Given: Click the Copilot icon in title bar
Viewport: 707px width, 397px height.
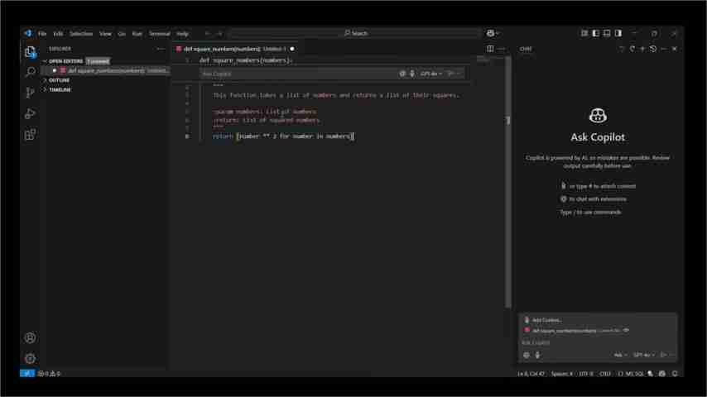Looking at the screenshot, I should [490, 33].
